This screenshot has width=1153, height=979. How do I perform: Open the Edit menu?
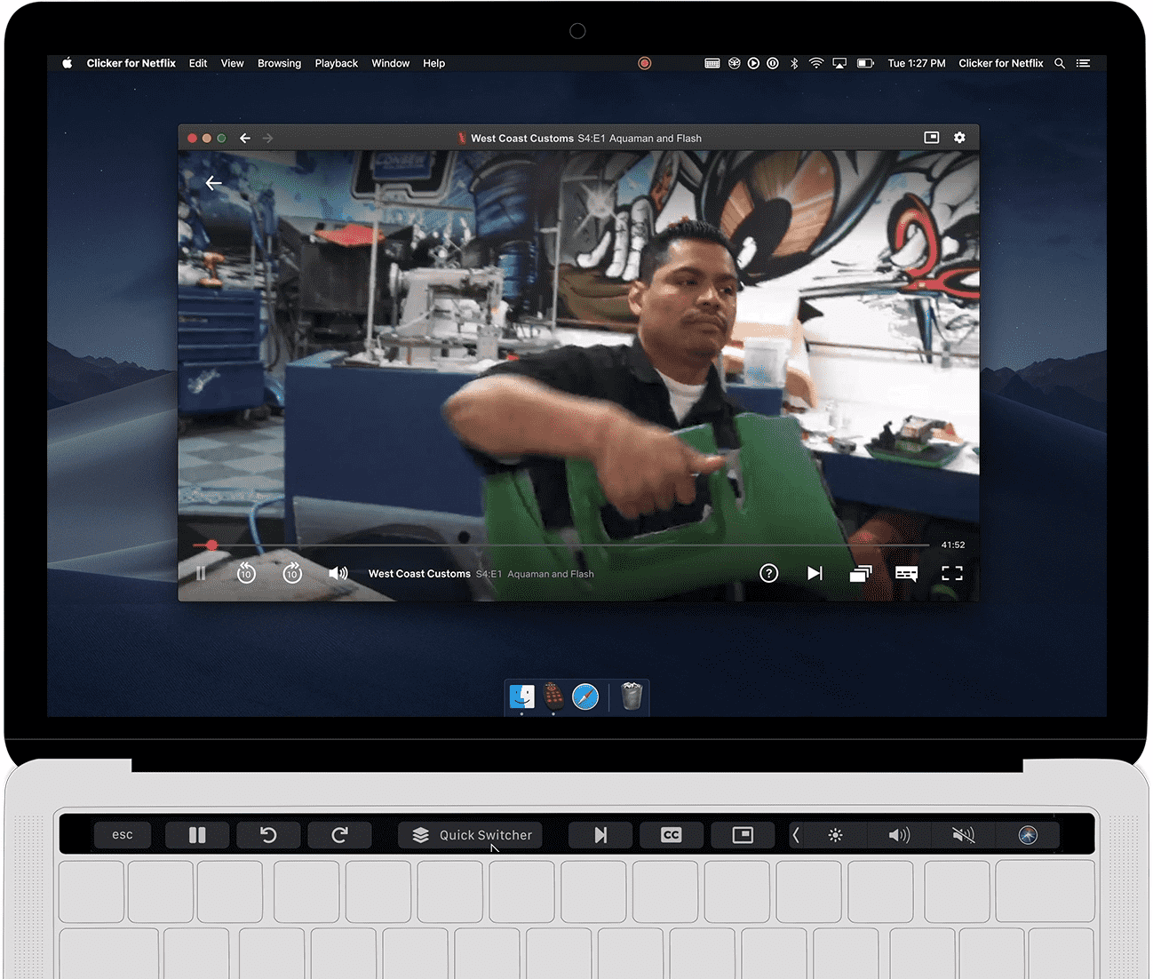pyautogui.click(x=198, y=63)
